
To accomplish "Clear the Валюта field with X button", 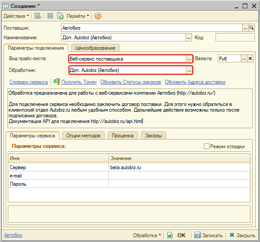I will pos(250,58).
